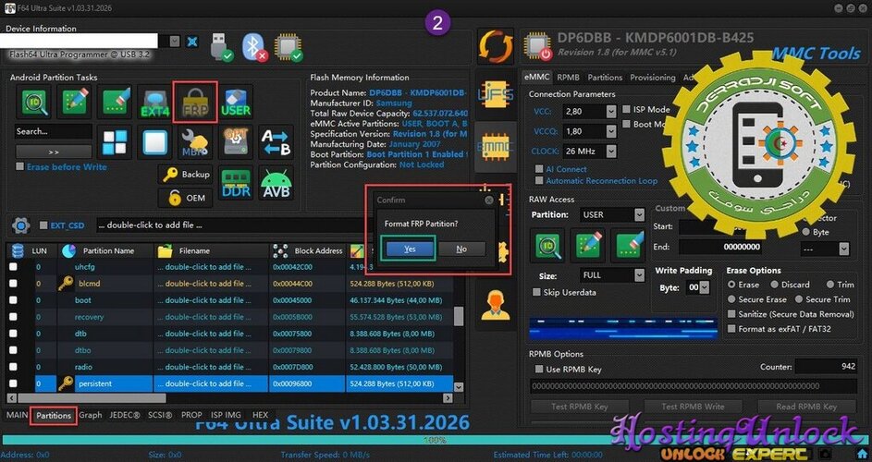Click the blue gear icon beside EXT_CSD
Screen dimensions: 872x462
click(20, 225)
